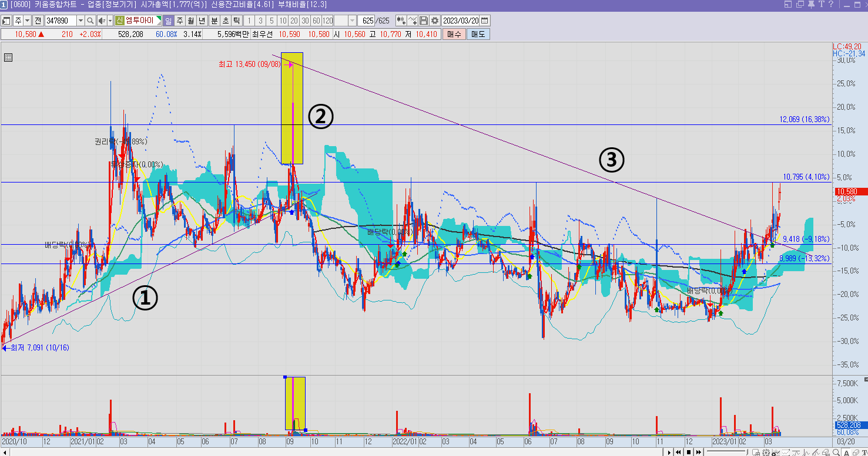The width and height of the screenshot is (868, 456).
Task: Click the bottom toolbar A text tool icon
Action: click(x=846, y=452)
